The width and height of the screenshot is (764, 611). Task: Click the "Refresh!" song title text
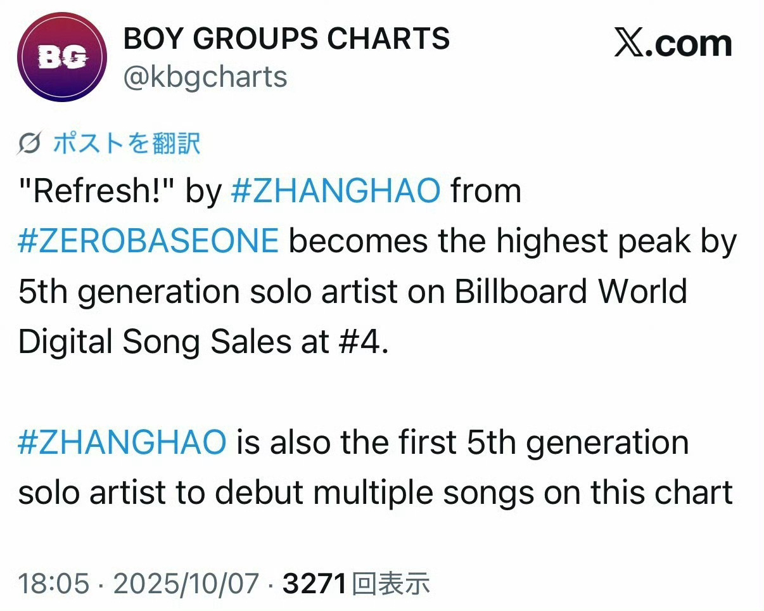(96, 190)
